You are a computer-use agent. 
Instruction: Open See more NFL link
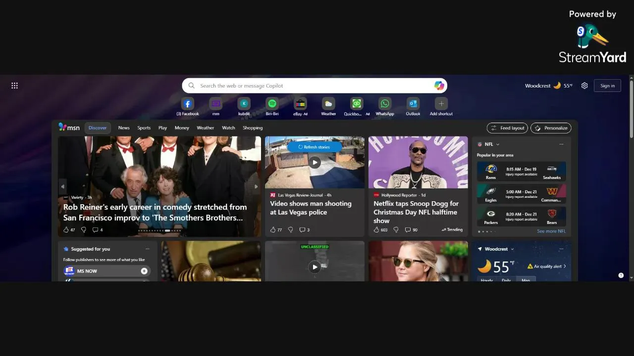pyautogui.click(x=551, y=231)
